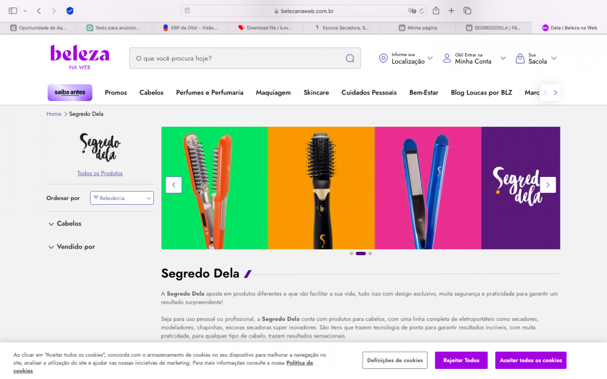
Task: Click the Beleza na Web logo
Action: 79,57
